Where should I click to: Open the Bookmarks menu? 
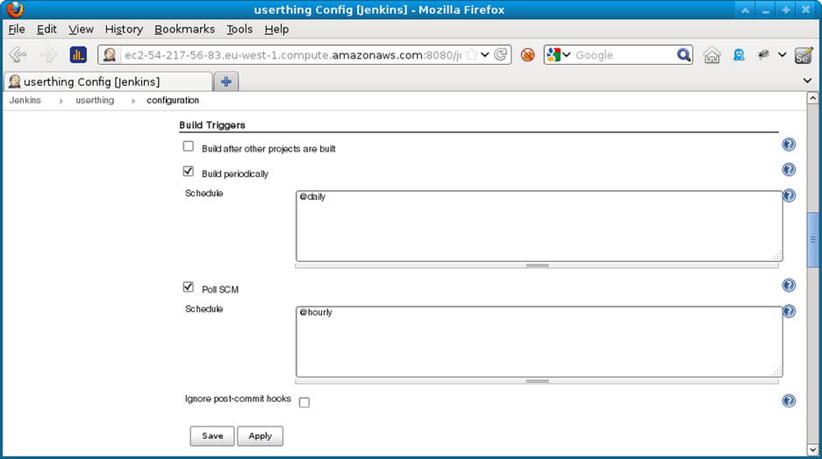coord(184,29)
